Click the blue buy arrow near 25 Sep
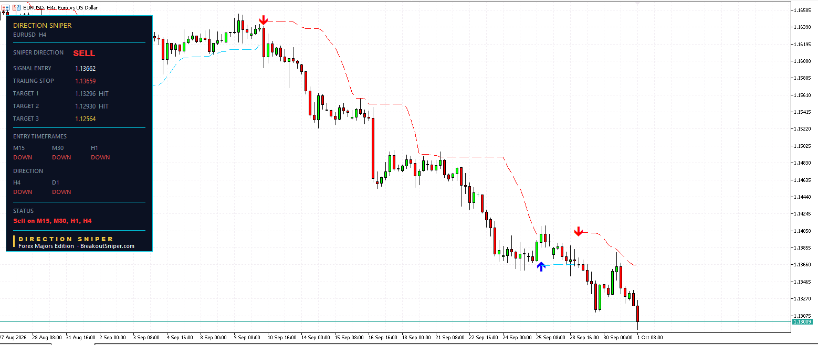 (541, 266)
